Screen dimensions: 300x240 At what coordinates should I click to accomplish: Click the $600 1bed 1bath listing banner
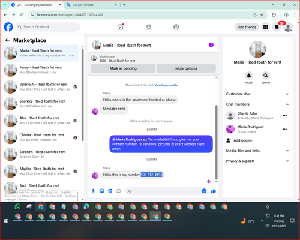[x=154, y=59]
